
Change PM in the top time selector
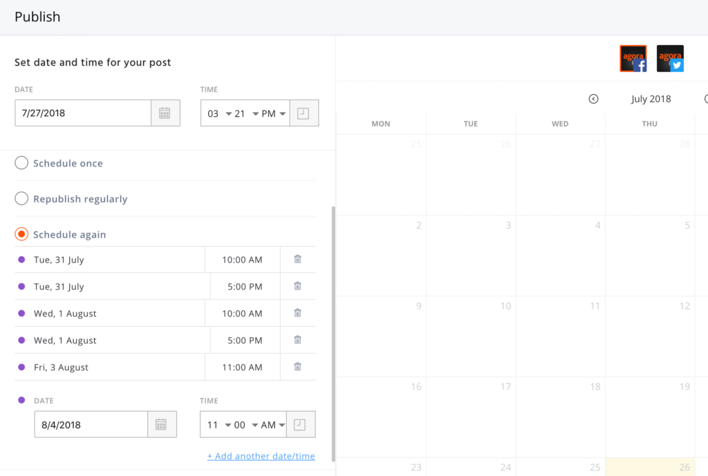[274, 113]
